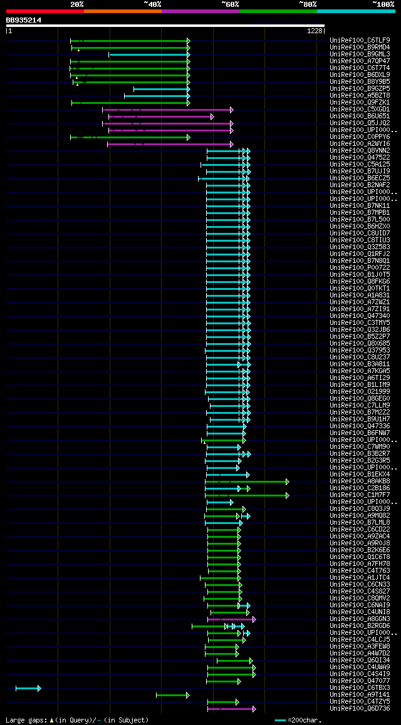Select hit label UniRef100_C5A125
401x725 pixels.
(x=360, y=164)
